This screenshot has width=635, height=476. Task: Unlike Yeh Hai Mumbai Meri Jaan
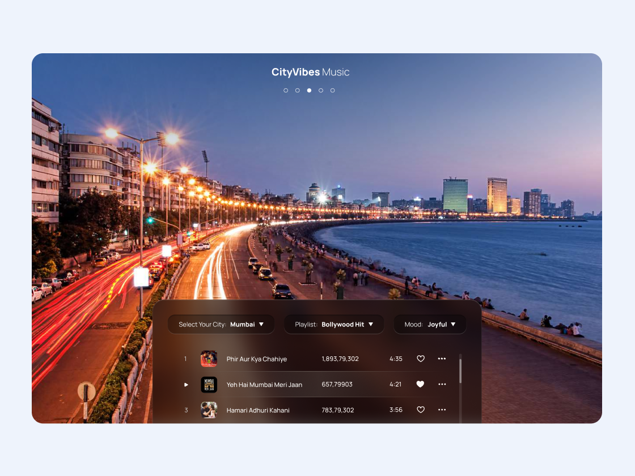tap(420, 384)
